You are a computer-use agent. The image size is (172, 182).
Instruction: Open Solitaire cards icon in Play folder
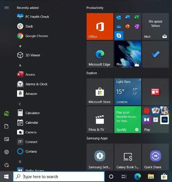(x=155, y=110)
